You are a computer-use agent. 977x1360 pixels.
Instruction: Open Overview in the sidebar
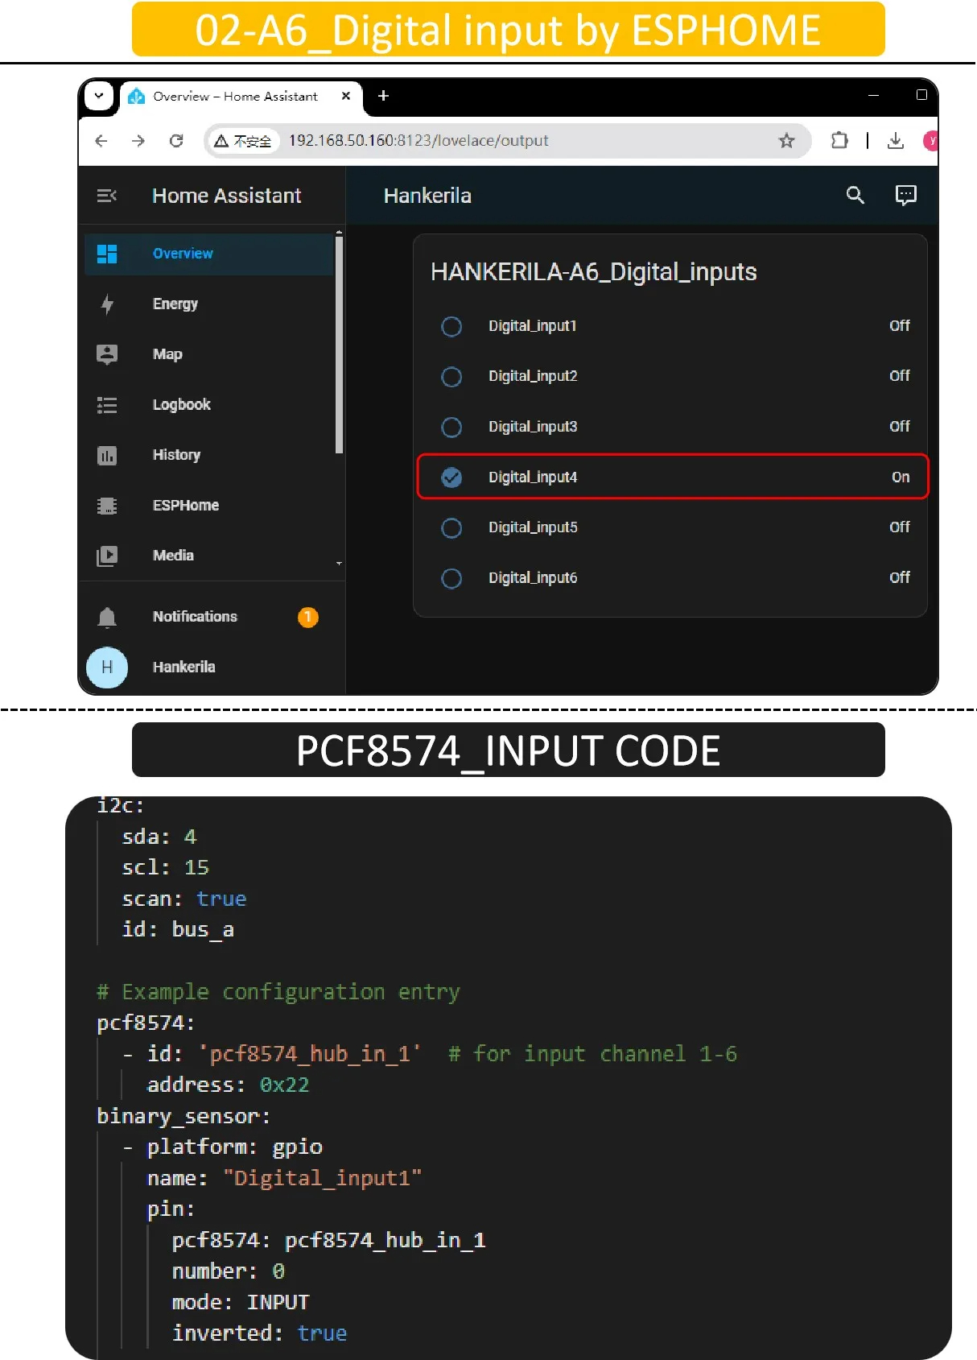click(209, 254)
